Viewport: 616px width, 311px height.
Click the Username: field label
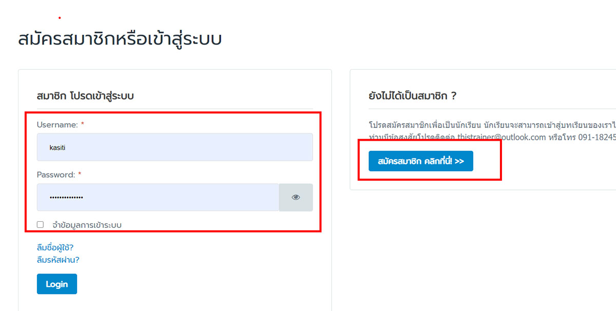pyautogui.click(x=57, y=125)
